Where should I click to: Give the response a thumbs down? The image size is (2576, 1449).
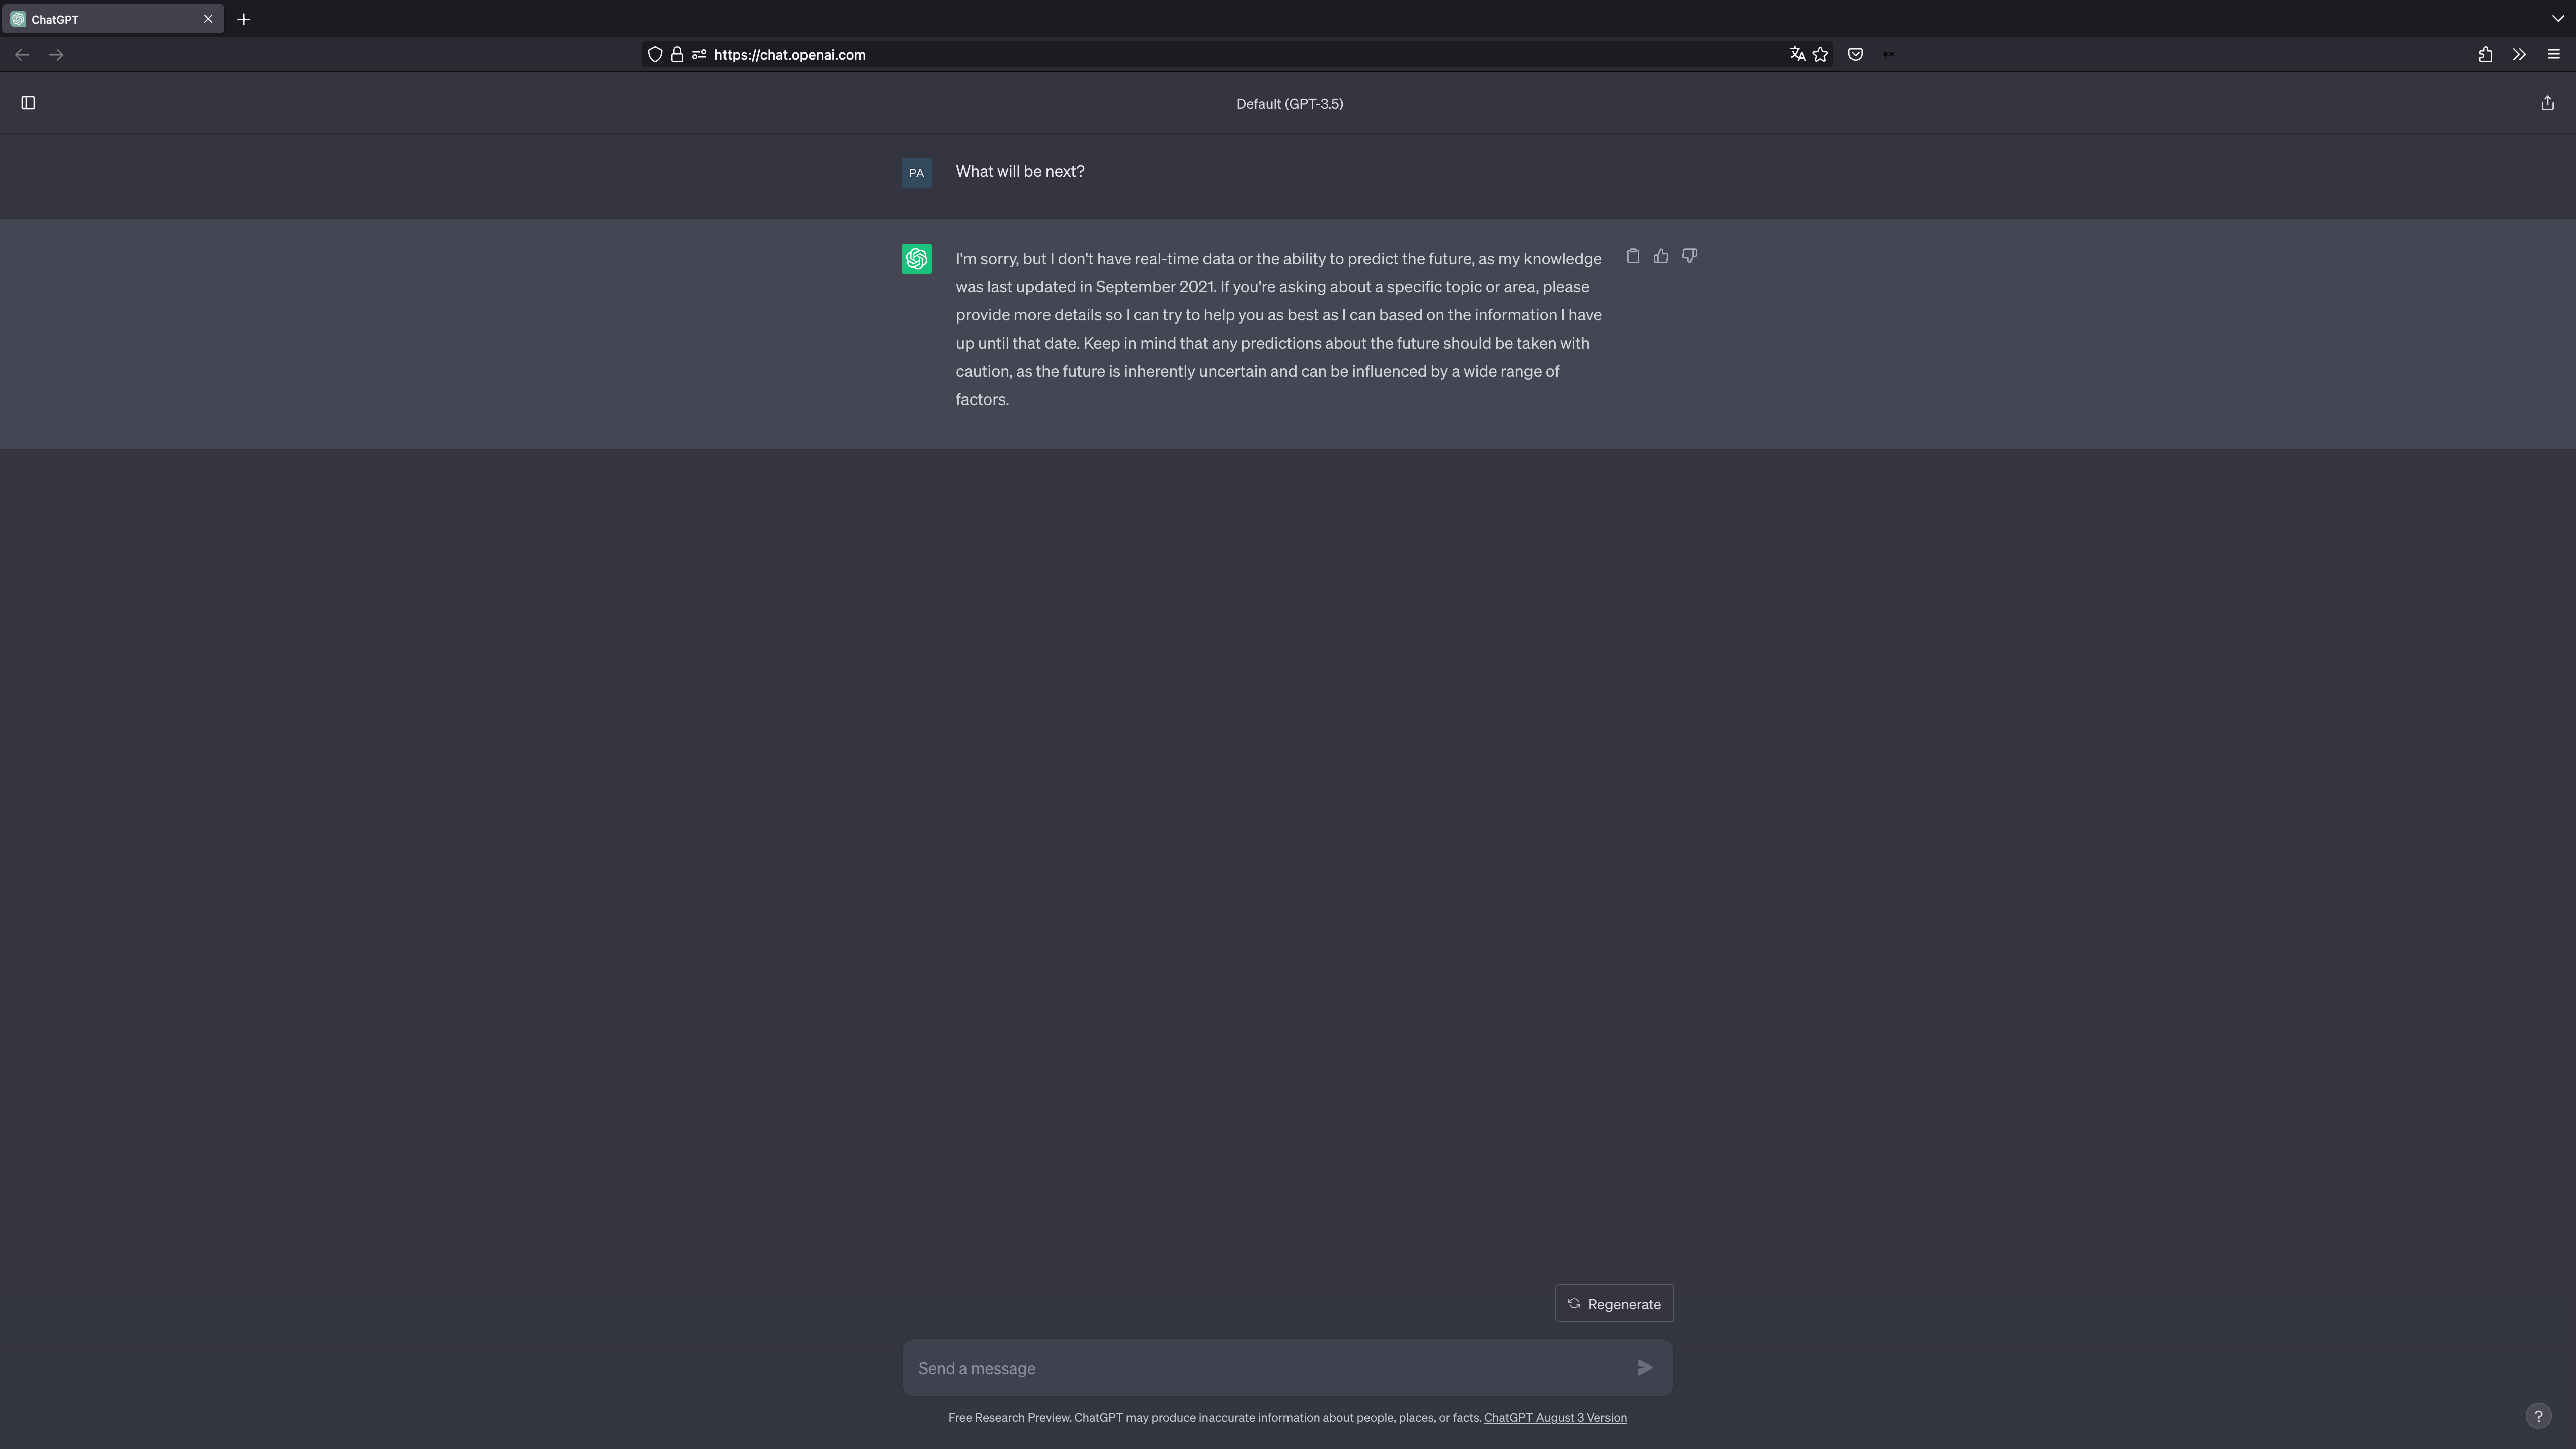click(1689, 256)
